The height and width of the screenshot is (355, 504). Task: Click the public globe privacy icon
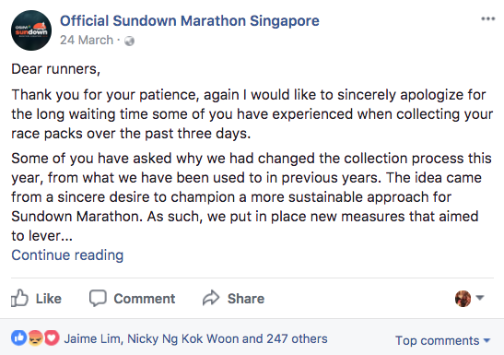click(x=129, y=41)
